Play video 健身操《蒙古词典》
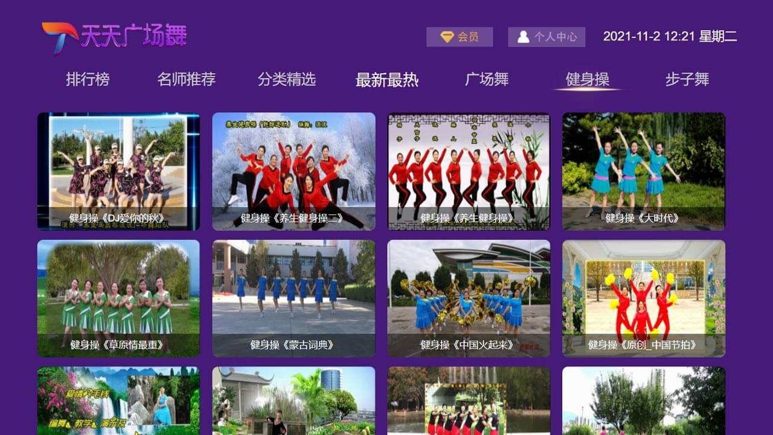Viewport: 773px width, 435px height. (x=293, y=298)
